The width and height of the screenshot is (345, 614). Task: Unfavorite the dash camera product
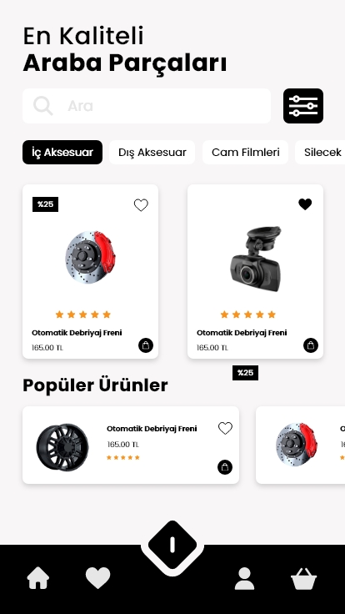(305, 204)
